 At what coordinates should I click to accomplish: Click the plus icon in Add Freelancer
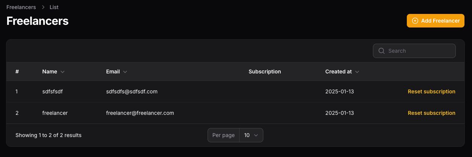click(415, 21)
